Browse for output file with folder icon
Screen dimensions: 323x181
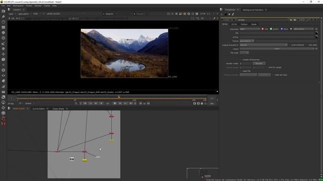click(316, 33)
